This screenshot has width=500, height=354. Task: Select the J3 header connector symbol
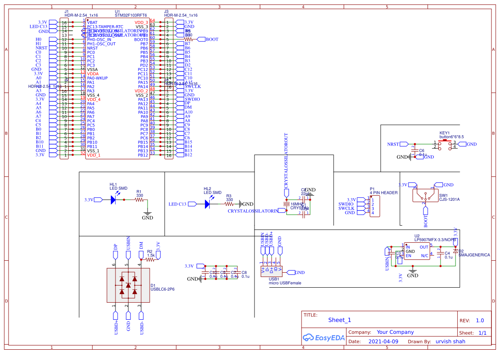tap(169, 51)
